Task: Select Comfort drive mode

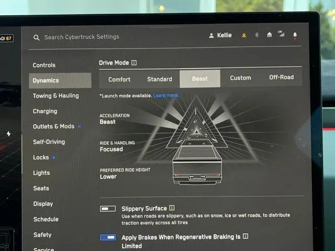Action: coord(119,79)
